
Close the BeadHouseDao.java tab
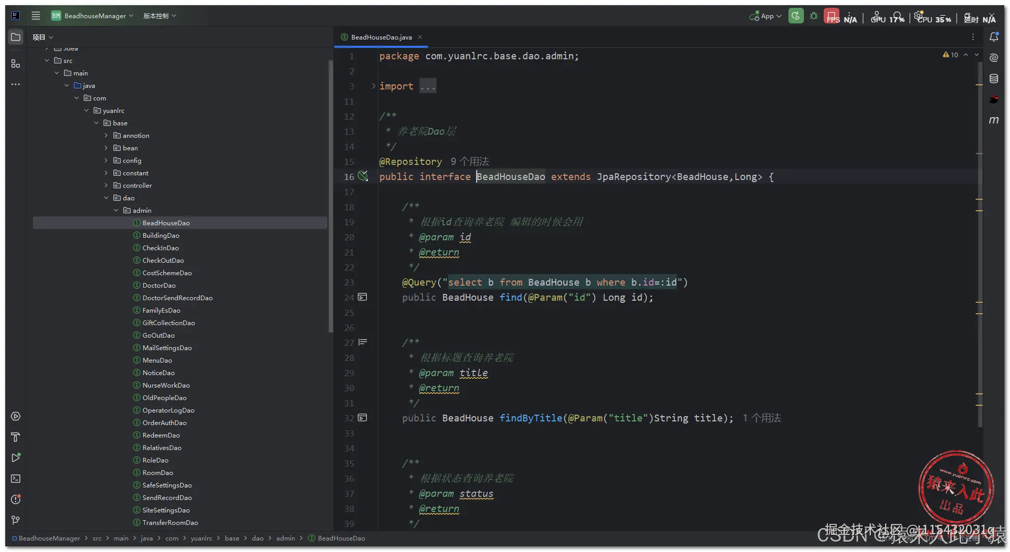(420, 37)
